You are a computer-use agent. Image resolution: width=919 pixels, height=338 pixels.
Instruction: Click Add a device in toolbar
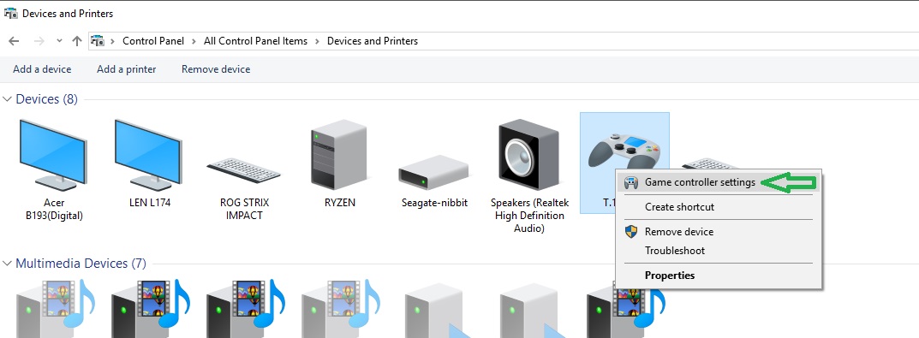point(42,69)
